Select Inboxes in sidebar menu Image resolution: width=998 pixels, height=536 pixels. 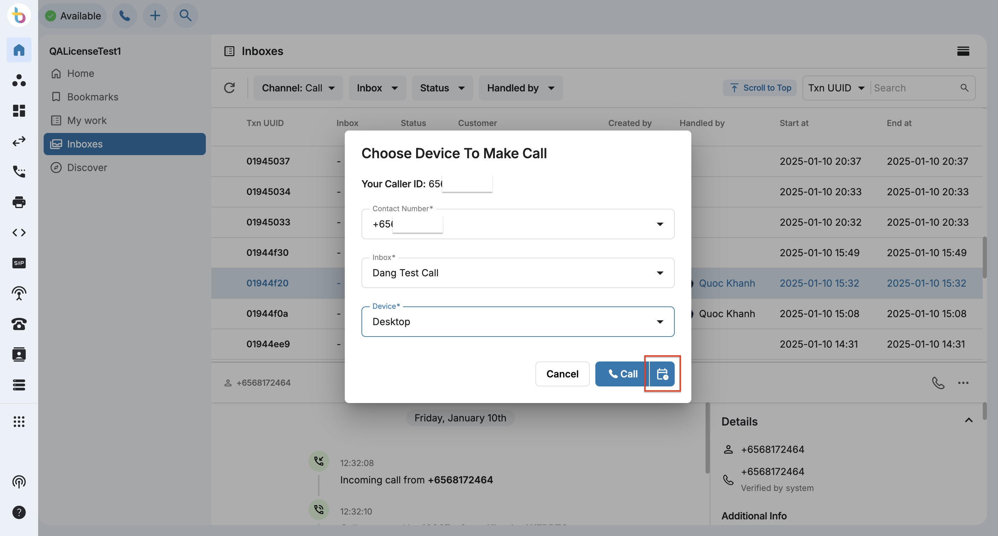pyautogui.click(x=124, y=144)
